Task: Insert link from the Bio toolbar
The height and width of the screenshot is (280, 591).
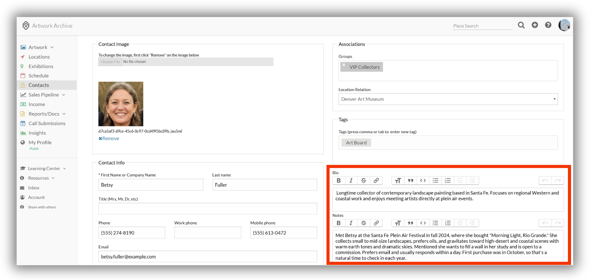Action: click(376, 181)
